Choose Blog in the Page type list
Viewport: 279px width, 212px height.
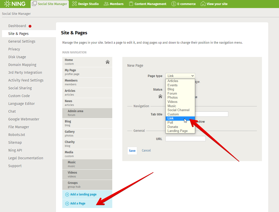point(180,89)
